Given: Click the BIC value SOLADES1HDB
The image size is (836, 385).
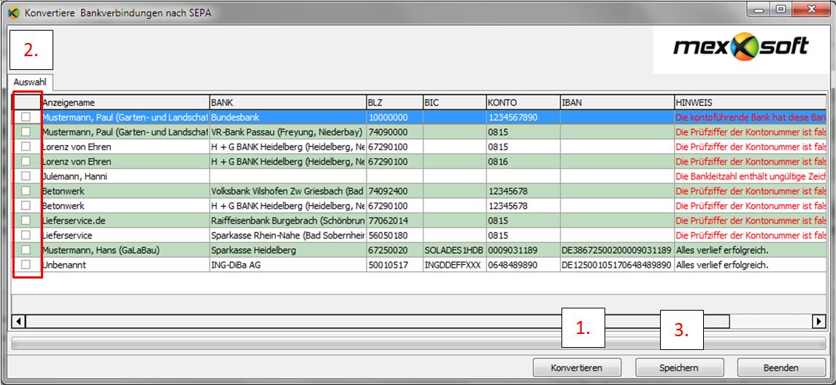Looking at the screenshot, I should pyautogui.click(x=454, y=250).
